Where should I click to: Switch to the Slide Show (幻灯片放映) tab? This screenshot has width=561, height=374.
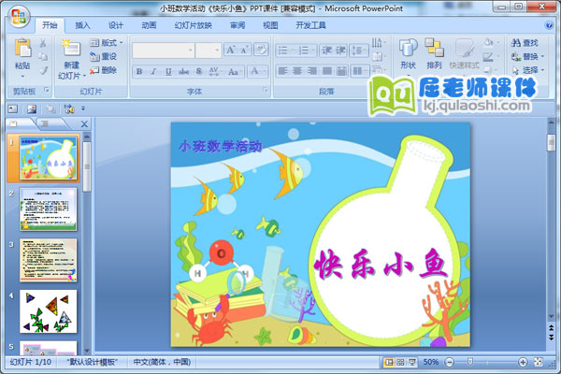coord(193,25)
